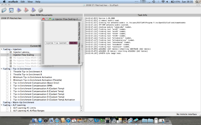Screen dimensions: 201x125
Task: Launch iTunes from the Dock
Action: [x=68, y=120]
